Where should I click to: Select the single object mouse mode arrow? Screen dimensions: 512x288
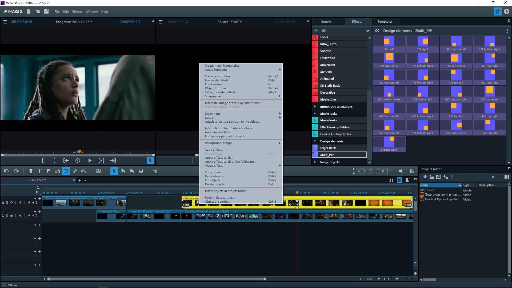click(114, 171)
